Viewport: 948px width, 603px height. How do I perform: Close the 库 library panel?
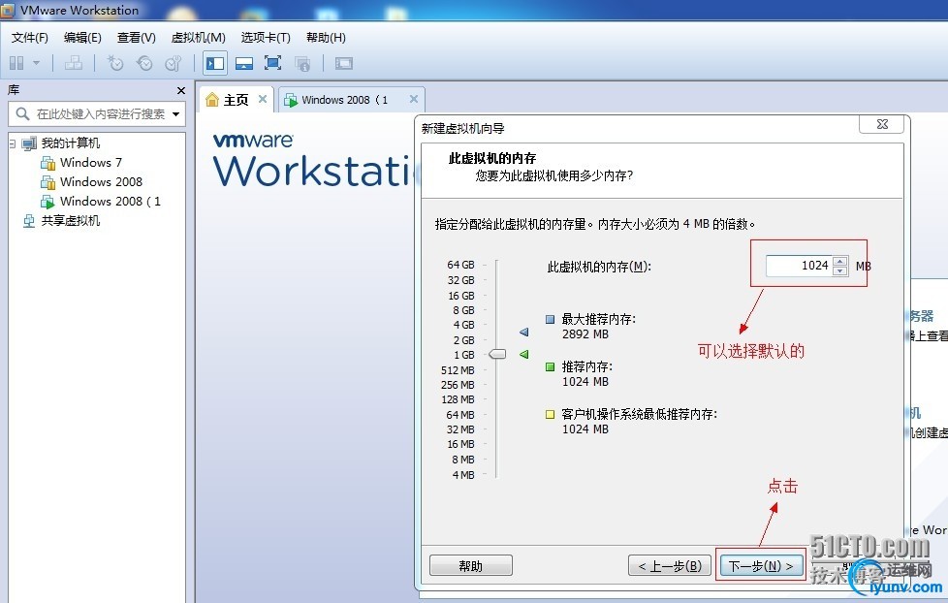180,91
